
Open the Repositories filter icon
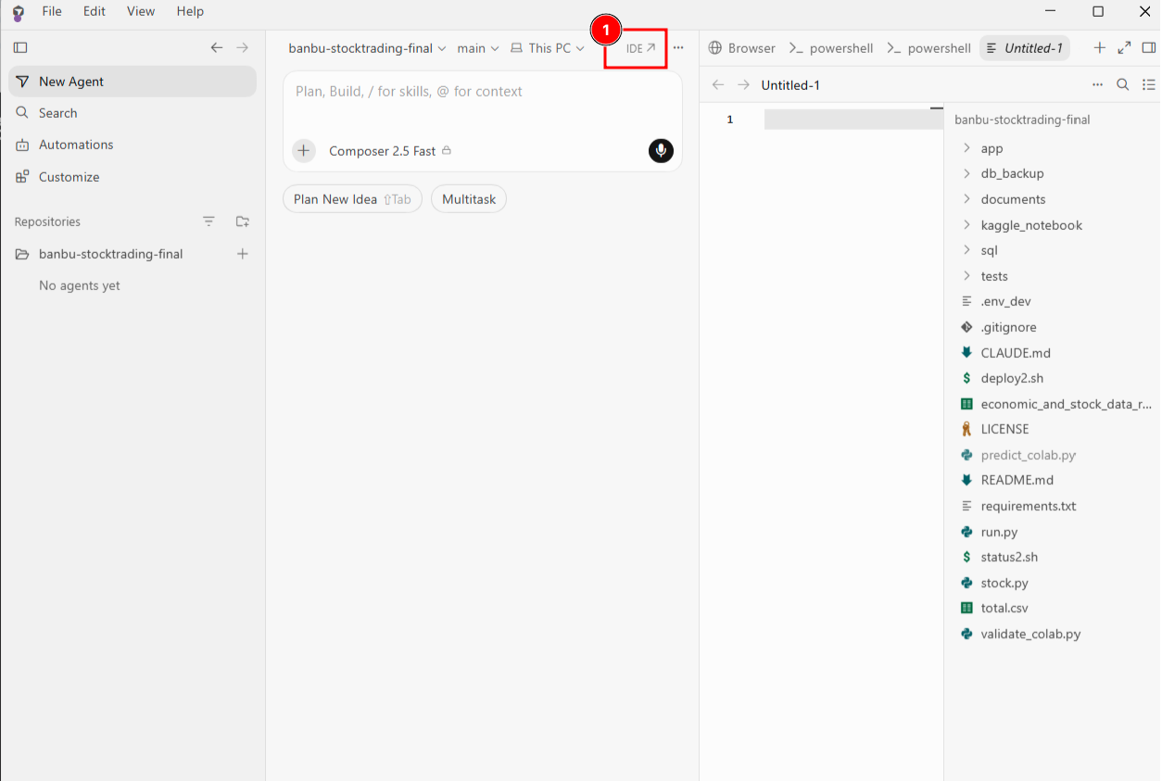(208, 221)
